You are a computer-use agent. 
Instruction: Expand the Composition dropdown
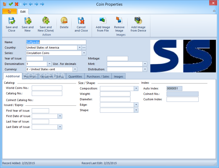point(136,88)
